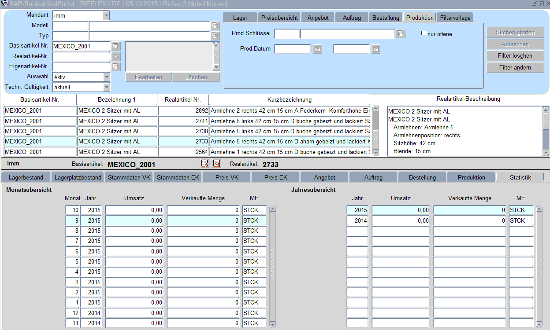The height and width of the screenshot is (330, 550).
Task: Open lookup list next to Modell field
Action: click(x=215, y=26)
